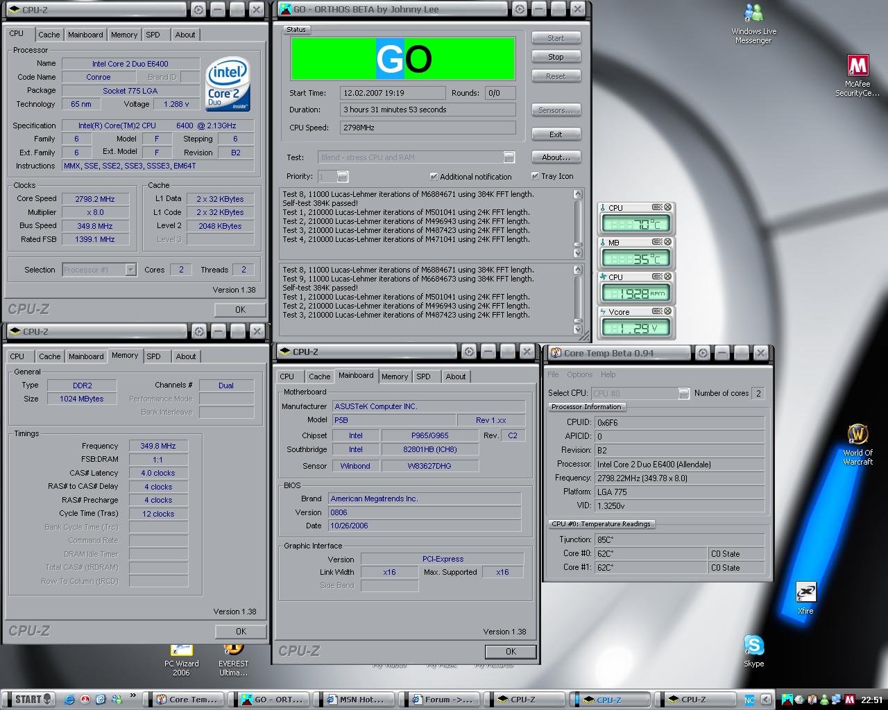The height and width of the screenshot is (710, 888).
Task: Open Windows Live Messenger desktop icon
Action: tap(753, 24)
